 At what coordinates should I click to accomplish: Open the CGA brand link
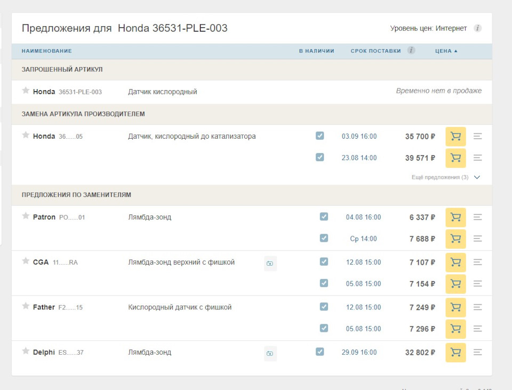tap(41, 262)
